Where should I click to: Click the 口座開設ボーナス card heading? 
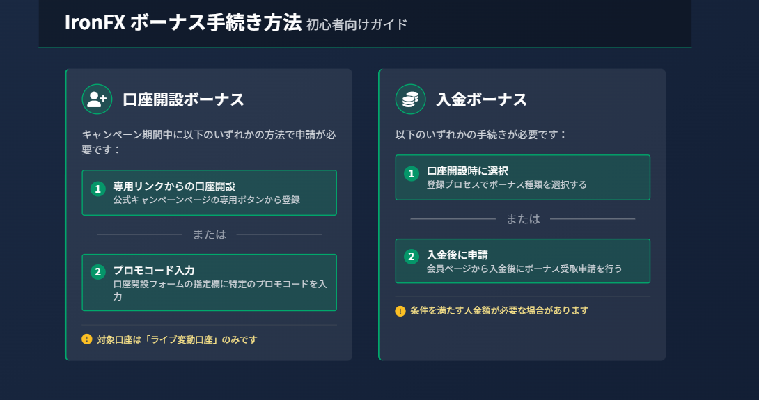pos(183,99)
